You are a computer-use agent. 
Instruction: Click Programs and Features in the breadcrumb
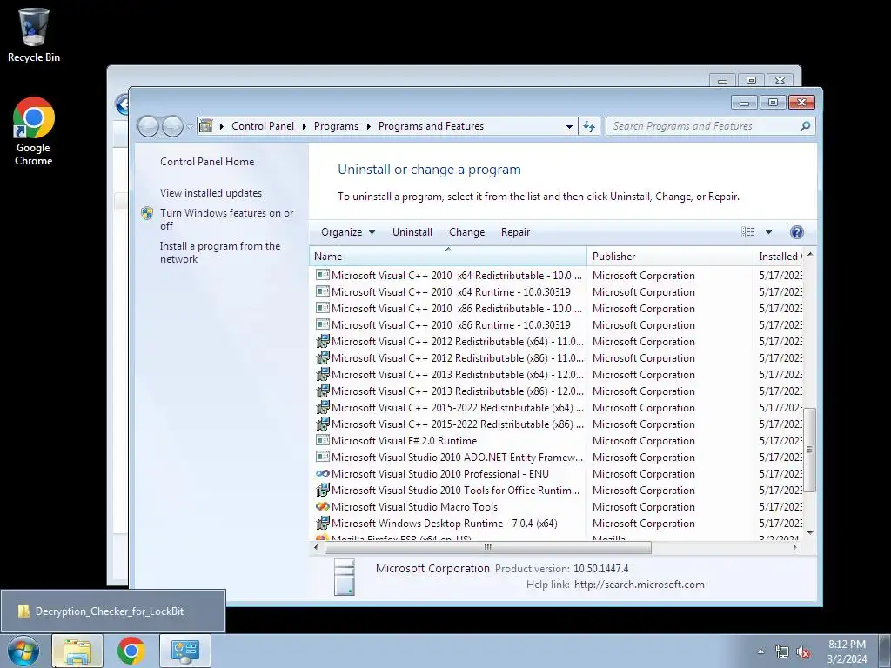click(x=431, y=126)
